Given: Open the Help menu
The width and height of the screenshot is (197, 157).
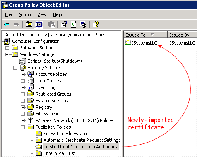Looking at the screenshot, I should click(x=57, y=14).
